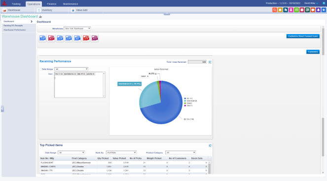Refresh the Receiving Performance widget
Viewport: 327px width, 181px height.
pyautogui.click(x=210, y=62)
